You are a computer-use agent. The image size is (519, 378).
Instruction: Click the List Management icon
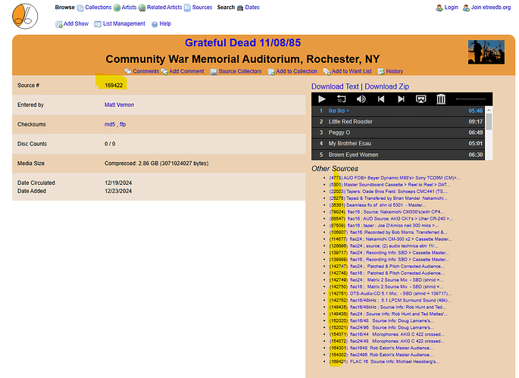coord(98,24)
